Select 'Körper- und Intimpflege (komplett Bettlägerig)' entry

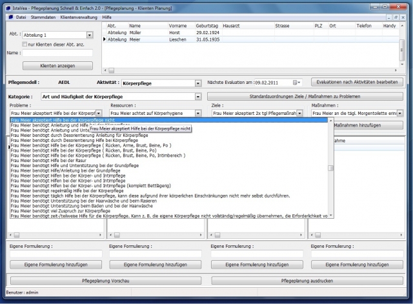coord(168,186)
